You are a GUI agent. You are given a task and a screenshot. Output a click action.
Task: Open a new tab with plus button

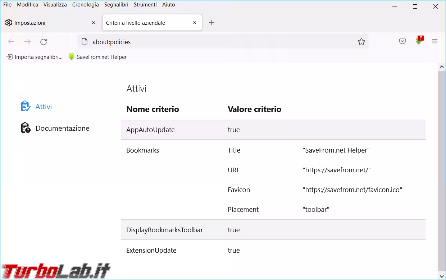(x=212, y=23)
